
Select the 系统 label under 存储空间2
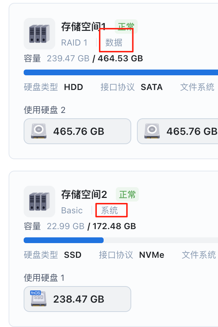[x=110, y=210]
